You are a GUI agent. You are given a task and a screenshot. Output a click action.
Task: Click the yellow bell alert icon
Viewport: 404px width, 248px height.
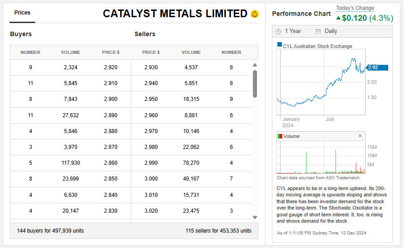pyautogui.click(x=255, y=14)
